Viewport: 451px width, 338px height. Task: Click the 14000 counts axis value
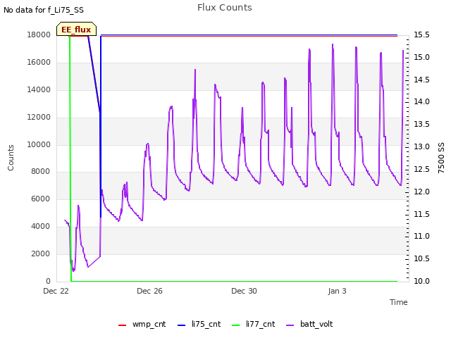point(39,89)
